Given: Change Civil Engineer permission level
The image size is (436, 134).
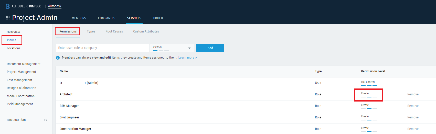Looking at the screenshot, I should coord(369,118).
